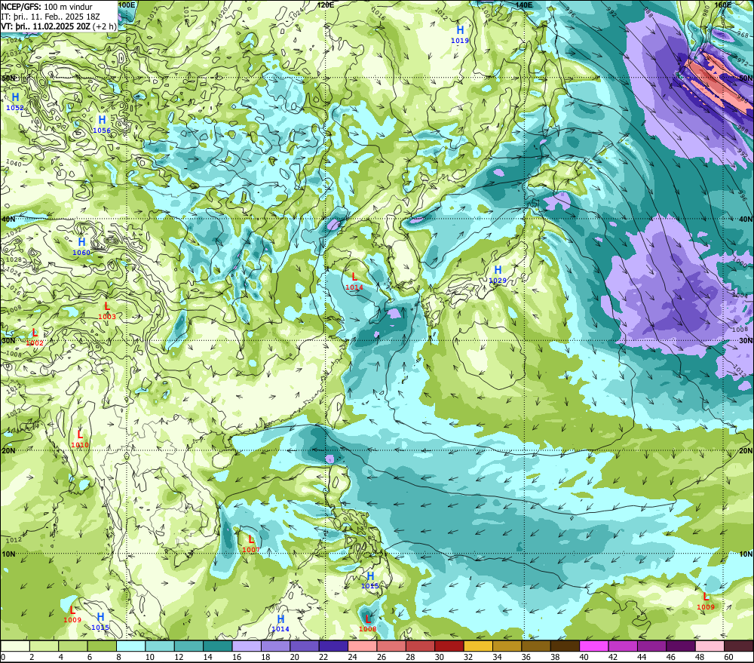Click the L 1008 low pressure marker
The width and height of the screenshot is (754, 663).
(368, 623)
